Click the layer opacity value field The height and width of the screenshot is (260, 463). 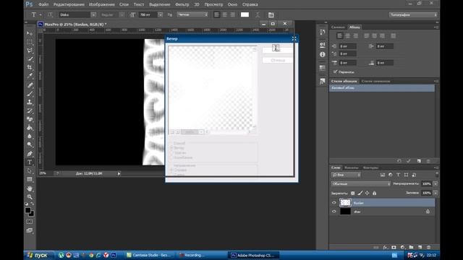(426, 183)
